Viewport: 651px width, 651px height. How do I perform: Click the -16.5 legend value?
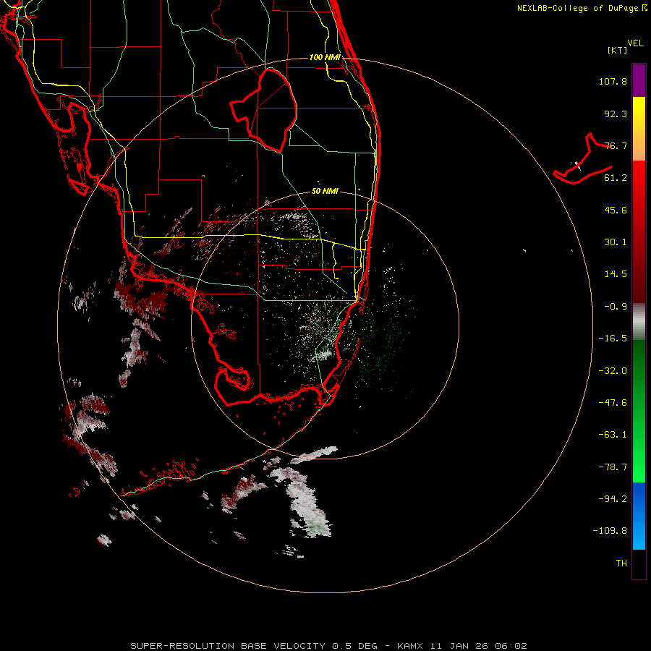[613, 339]
